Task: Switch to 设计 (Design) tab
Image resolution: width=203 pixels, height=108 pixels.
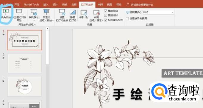Action: [55, 4]
